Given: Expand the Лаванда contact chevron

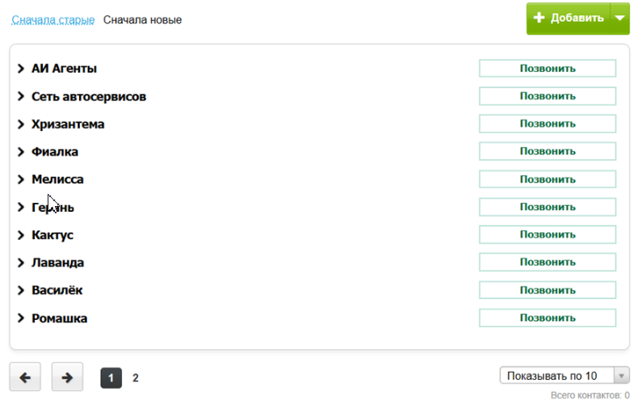Looking at the screenshot, I should [x=21, y=263].
